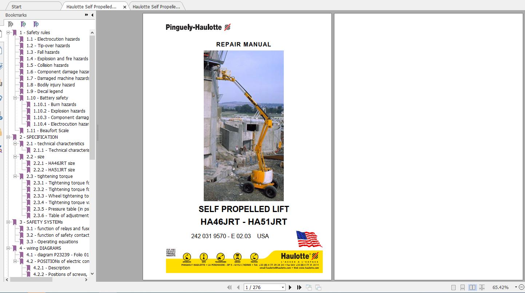This screenshot has height=293, width=525.
Task: Select the Go to Bookmark icon
Action: click(x=35, y=24)
